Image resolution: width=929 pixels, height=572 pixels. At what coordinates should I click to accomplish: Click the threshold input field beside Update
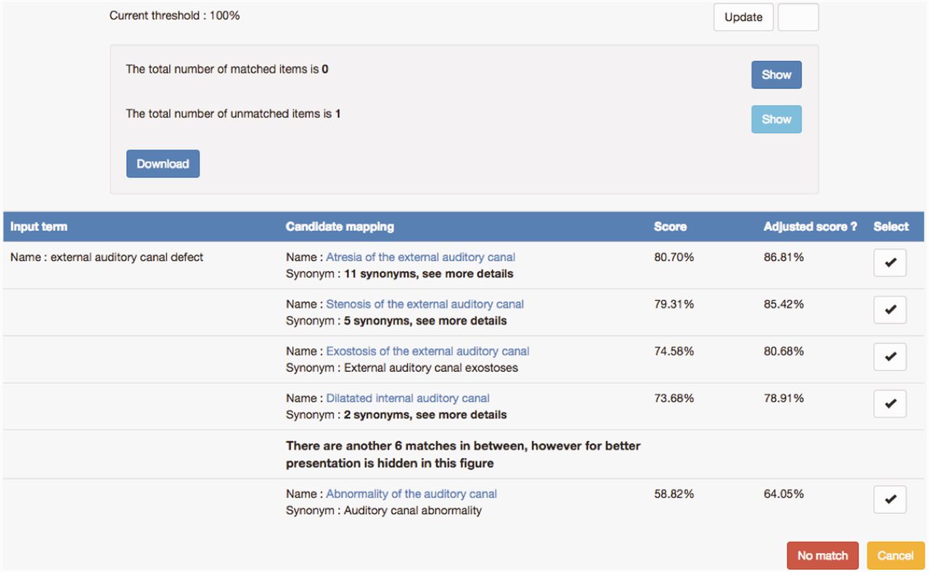pyautogui.click(x=798, y=17)
